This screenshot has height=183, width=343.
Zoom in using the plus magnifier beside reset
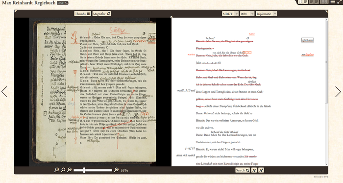tap(63, 170)
